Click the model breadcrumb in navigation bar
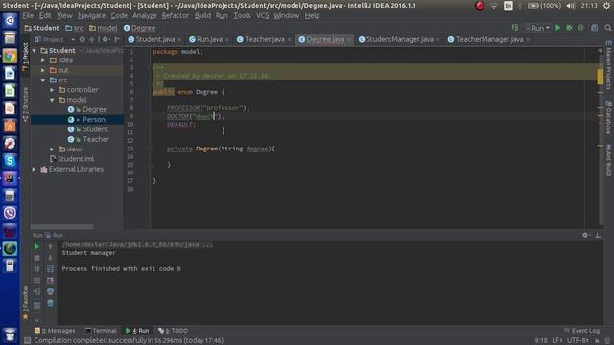614x345 pixels. 104,28
